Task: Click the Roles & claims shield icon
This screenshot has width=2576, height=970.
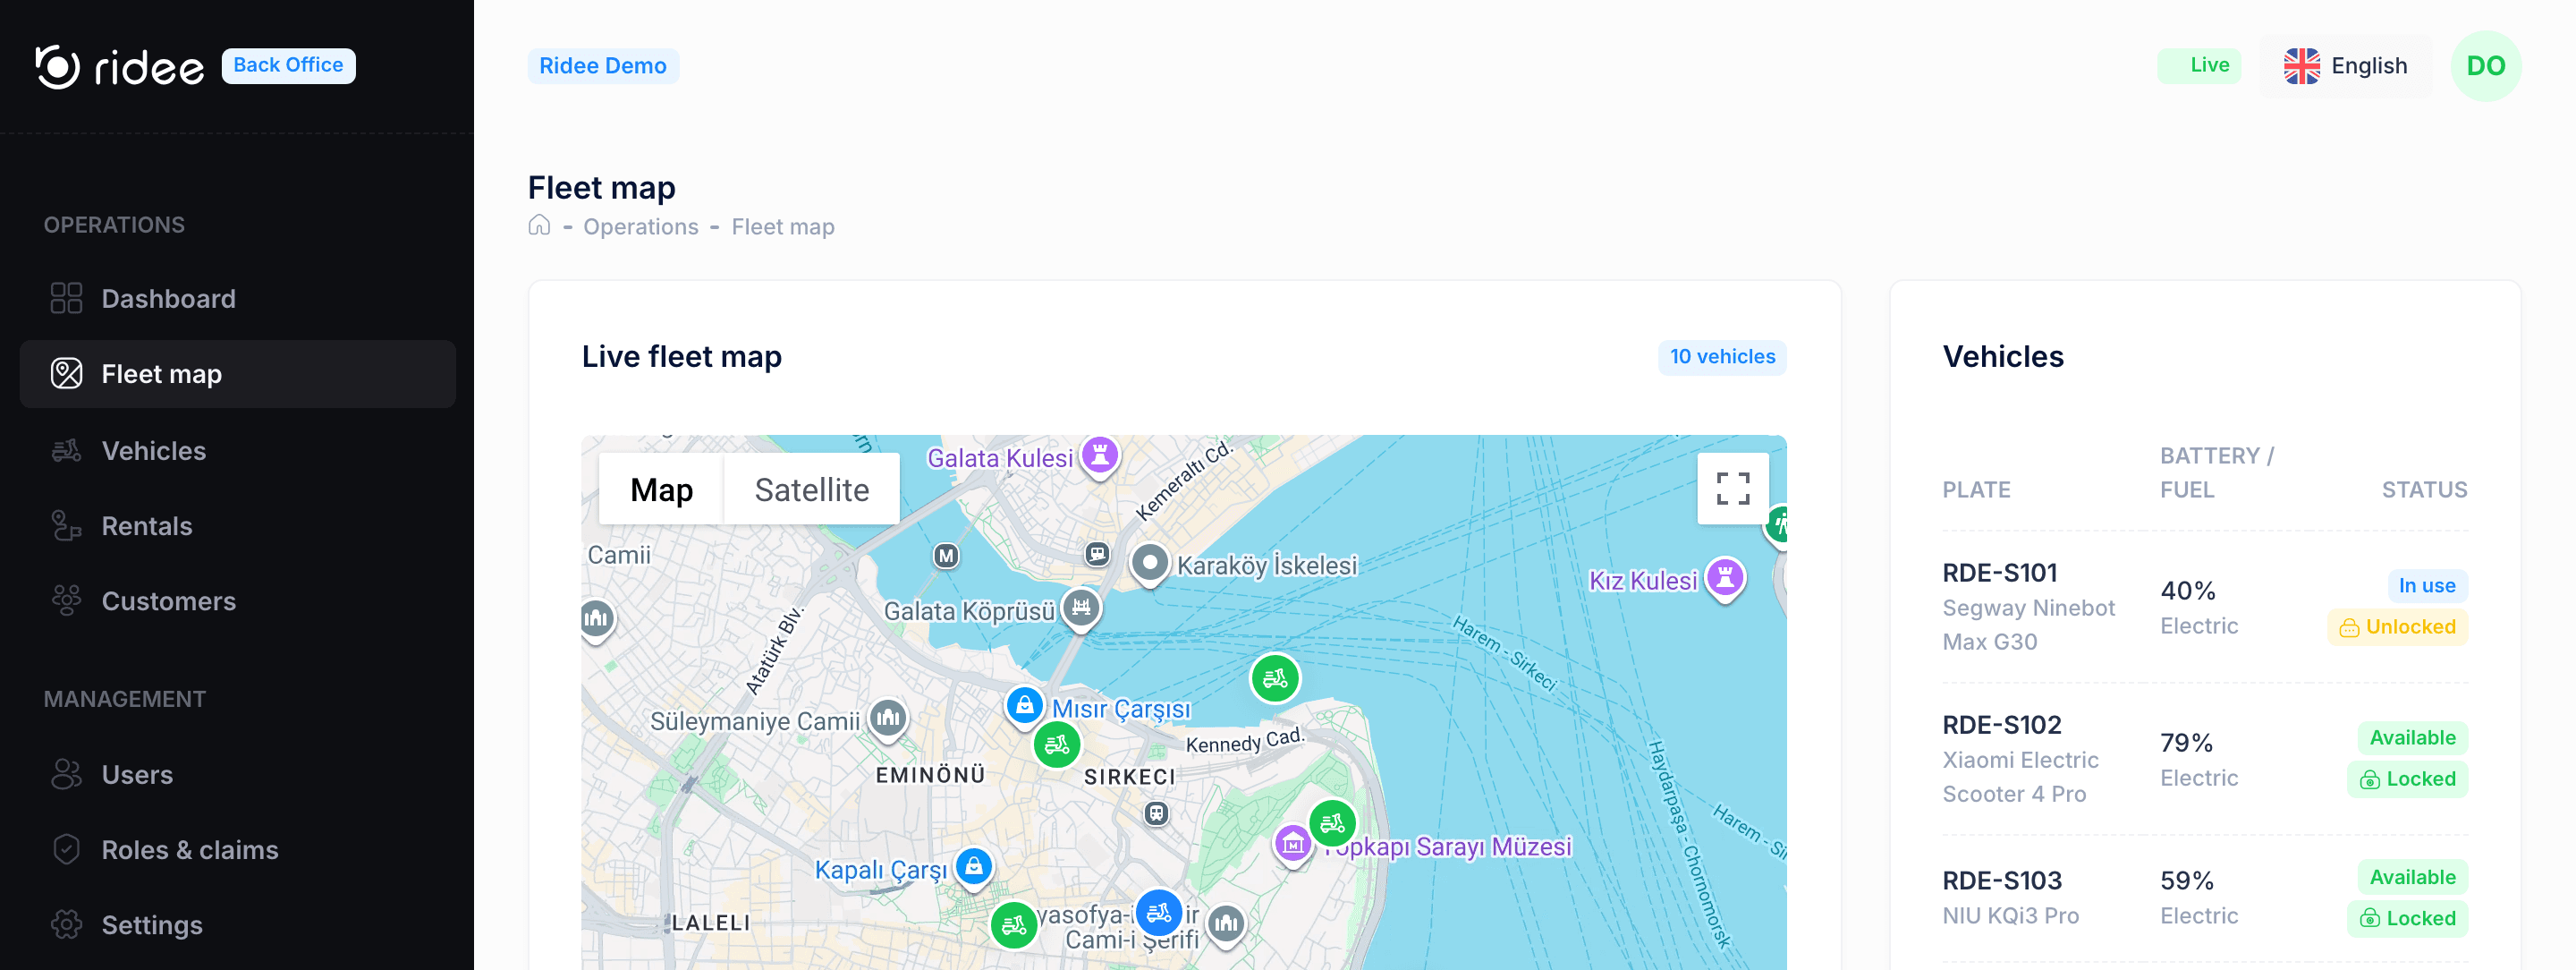Action: coord(66,850)
